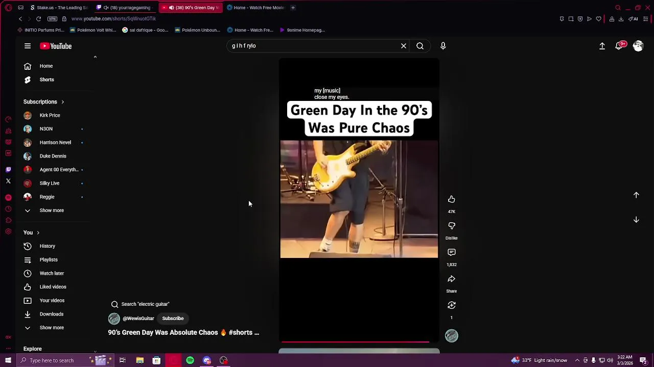The height and width of the screenshot is (367, 654).
Task: Search for "electric guitar" suggestion
Action: coord(140,304)
